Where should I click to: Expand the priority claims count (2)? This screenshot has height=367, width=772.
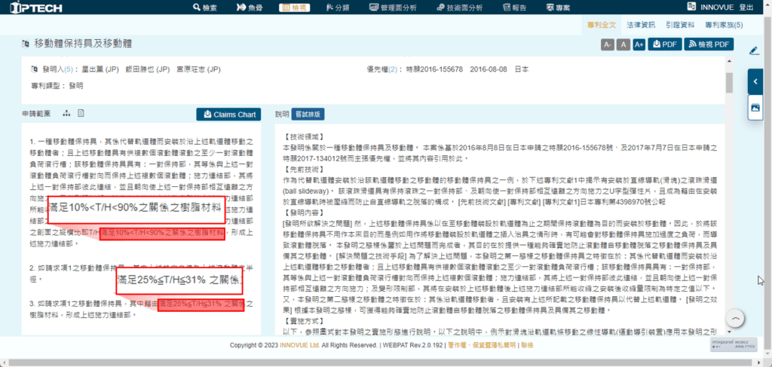coord(392,69)
